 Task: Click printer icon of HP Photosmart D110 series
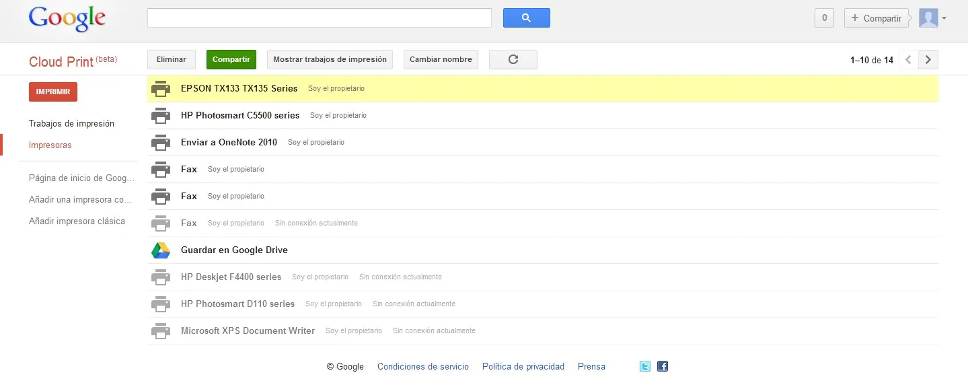[x=161, y=304]
